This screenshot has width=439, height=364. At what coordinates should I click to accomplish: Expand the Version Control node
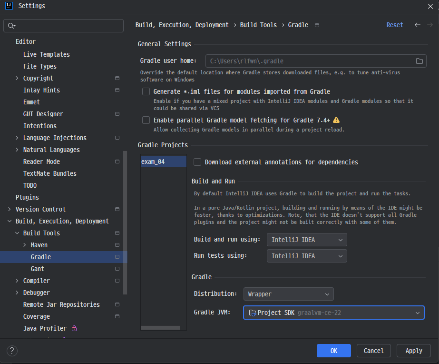pyautogui.click(x=10, y=209)
